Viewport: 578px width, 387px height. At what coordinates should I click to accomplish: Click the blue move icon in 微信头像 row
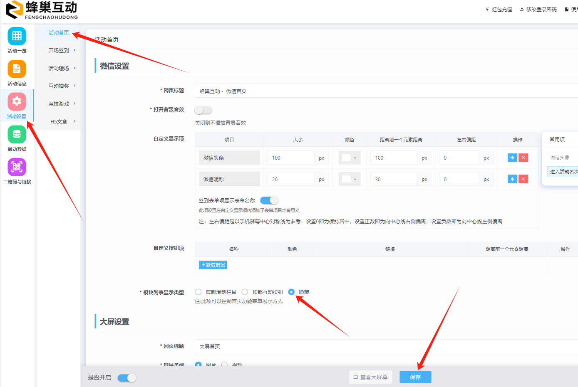coord(512,158)
